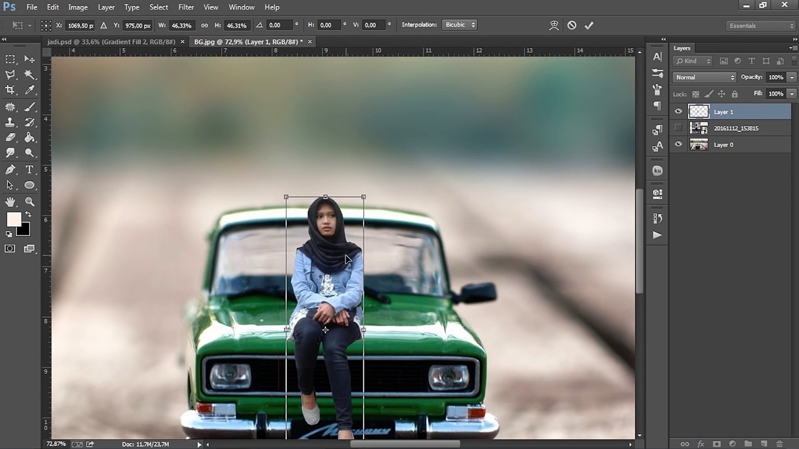Select the Pen tool
Viewport: 799px width, 449px height.
click(x=10, y=169)
